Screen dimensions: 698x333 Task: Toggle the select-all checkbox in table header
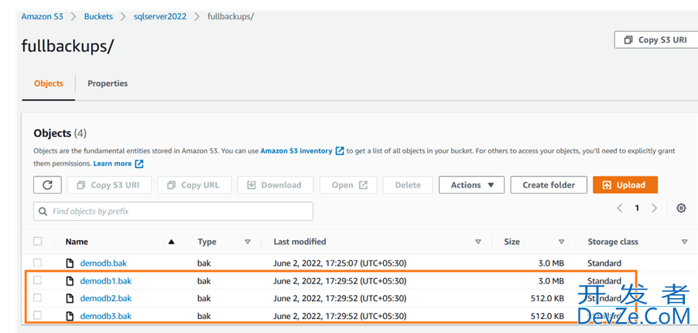[37, 241]
